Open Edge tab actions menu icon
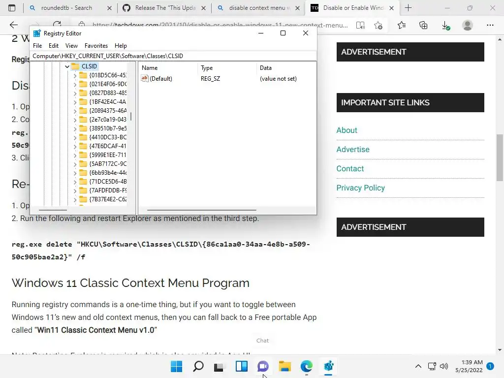 (x=12, y=8)
